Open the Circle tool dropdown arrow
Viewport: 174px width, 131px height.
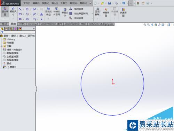31,9
